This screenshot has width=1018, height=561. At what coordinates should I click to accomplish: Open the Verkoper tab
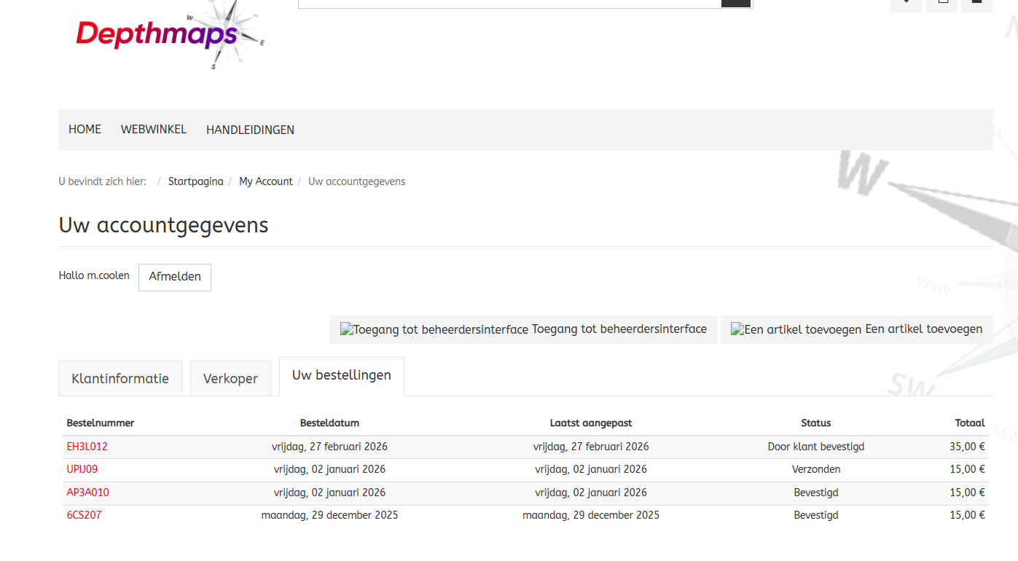tap(230, 379)
